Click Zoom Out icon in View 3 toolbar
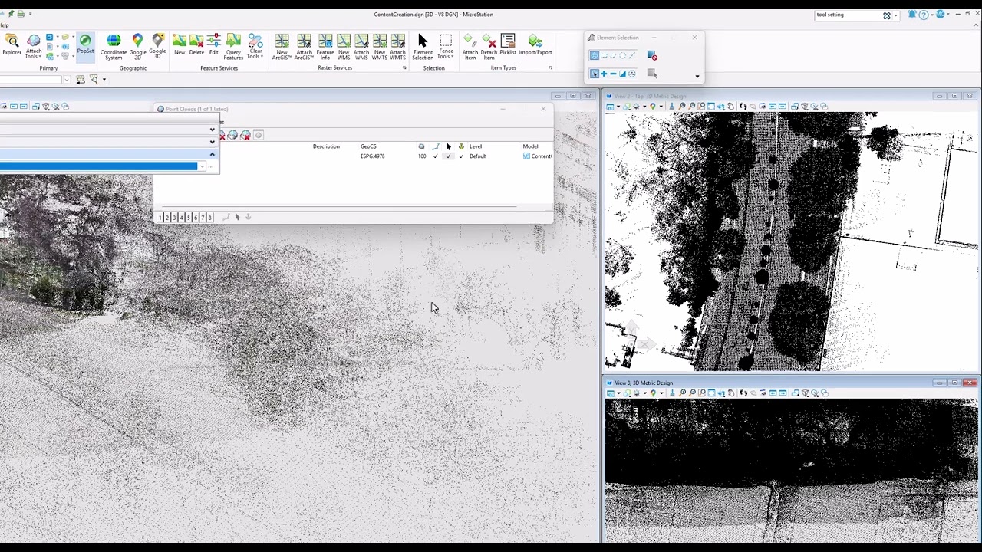This screenshot has height=552, width=982. pyautogui.click(x=692, y=393)
